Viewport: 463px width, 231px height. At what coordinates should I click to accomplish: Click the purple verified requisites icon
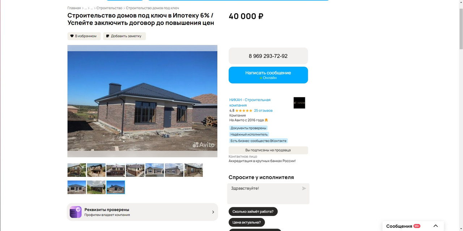(76, 212)
